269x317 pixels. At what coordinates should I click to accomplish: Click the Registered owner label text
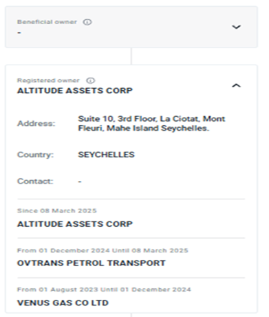point(48,80)
